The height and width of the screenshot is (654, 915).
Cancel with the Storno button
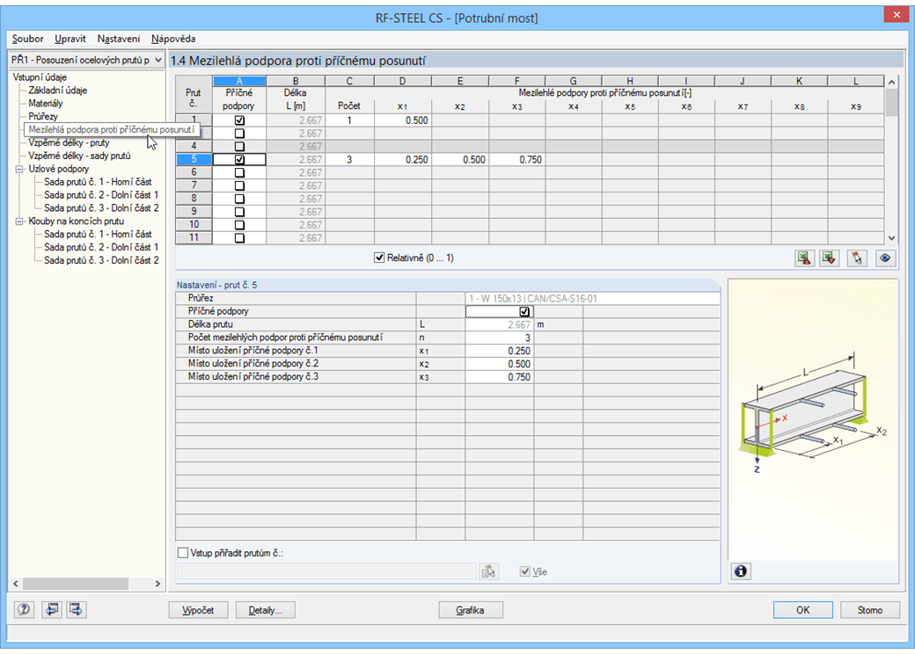pyautogui.click(x=869, y=610)
